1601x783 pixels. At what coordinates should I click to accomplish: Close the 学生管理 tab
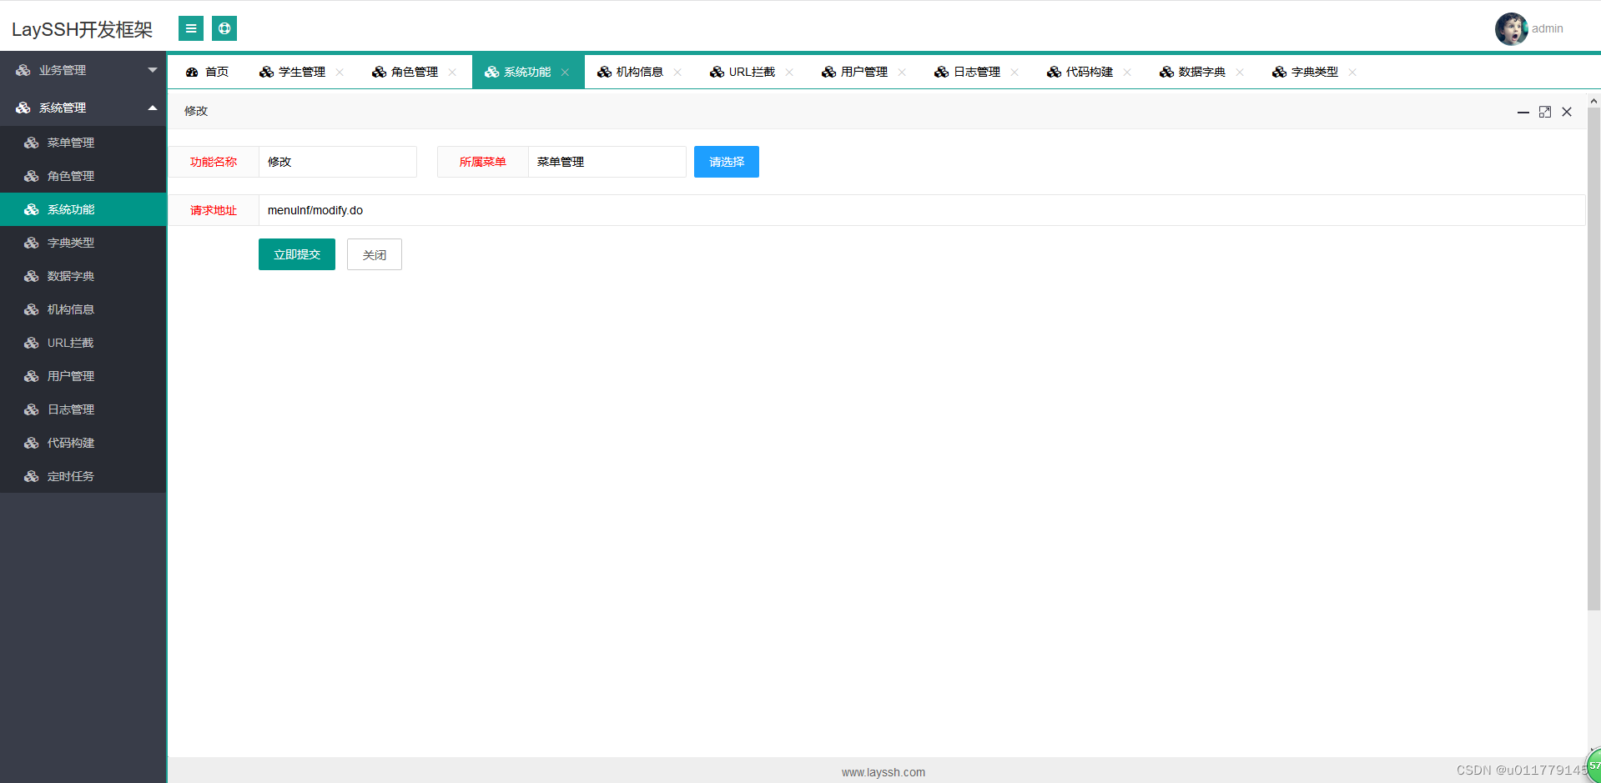340,72
